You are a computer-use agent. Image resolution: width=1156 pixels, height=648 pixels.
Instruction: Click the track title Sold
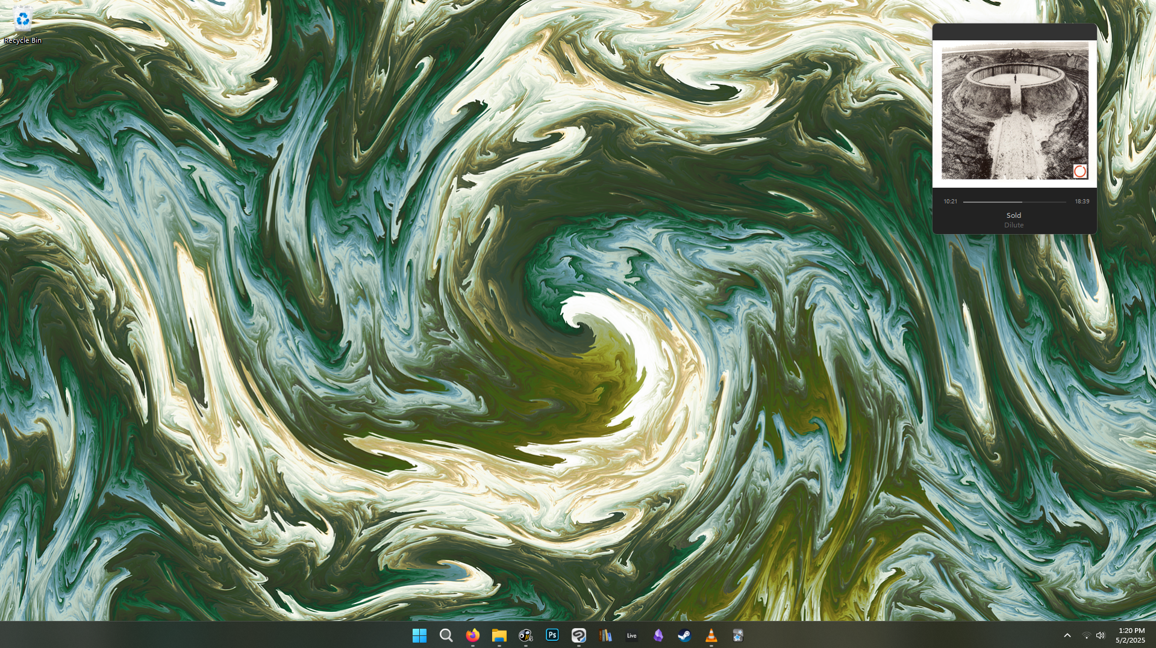(x=1014, y=215)
